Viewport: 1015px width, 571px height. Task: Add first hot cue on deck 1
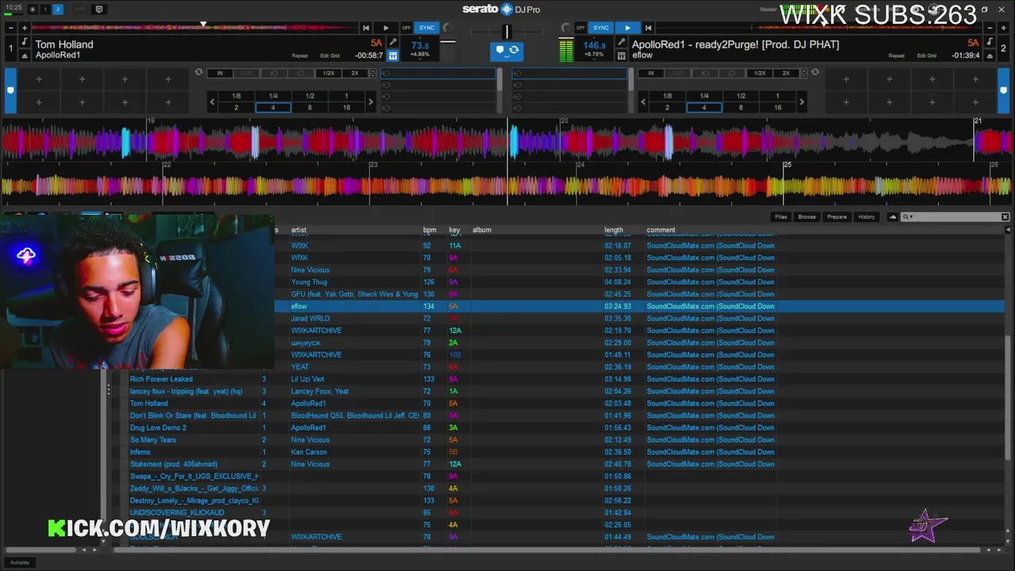39,79
